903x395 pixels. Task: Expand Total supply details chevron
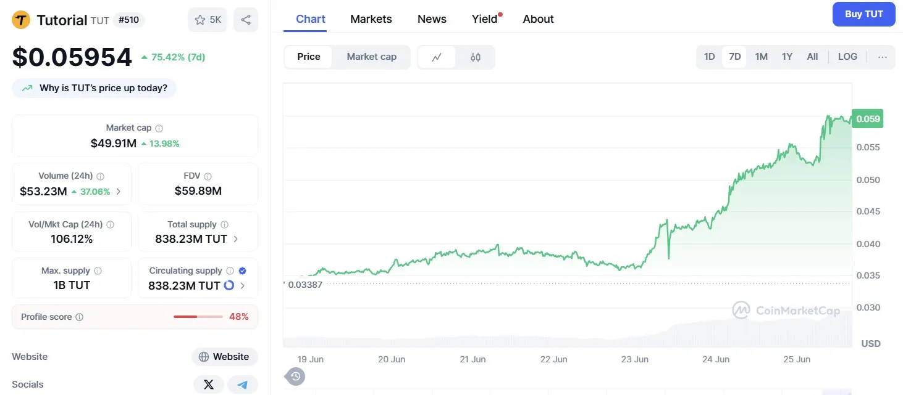tap(236, 239)
